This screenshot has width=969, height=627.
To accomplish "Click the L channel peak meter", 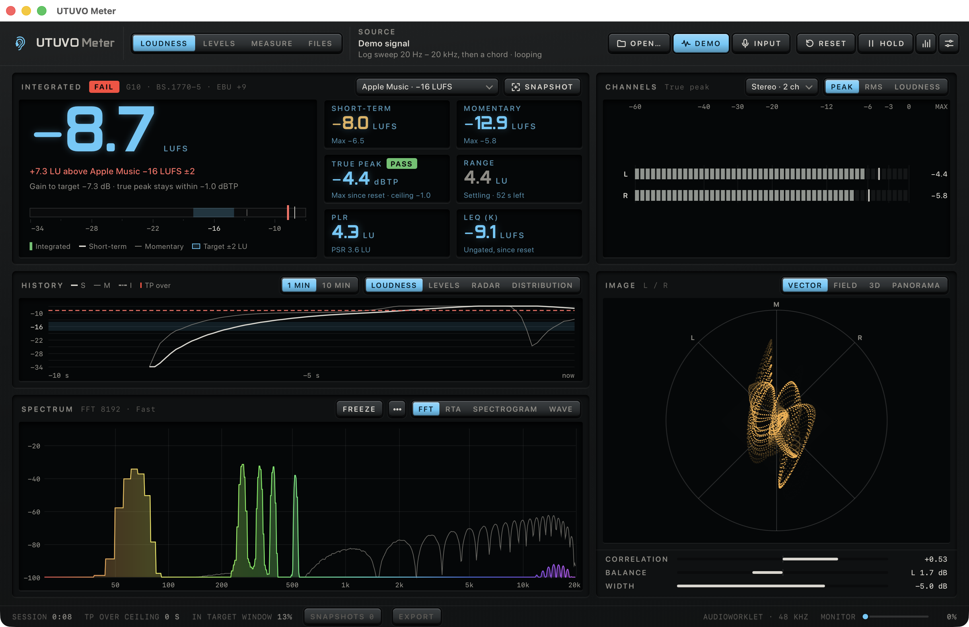I will pyautogui.click(x=771, y=174).
